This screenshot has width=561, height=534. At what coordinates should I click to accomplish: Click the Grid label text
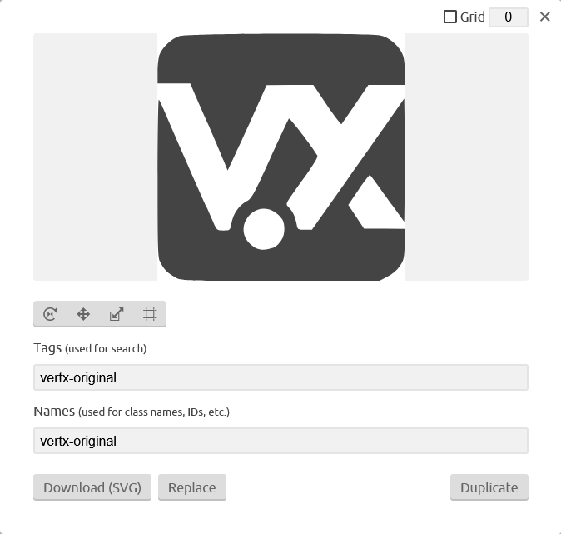pos(472,17)
